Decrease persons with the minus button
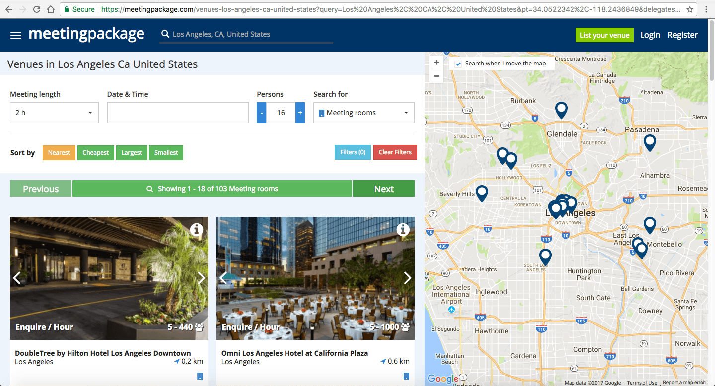 pos(262,113)
